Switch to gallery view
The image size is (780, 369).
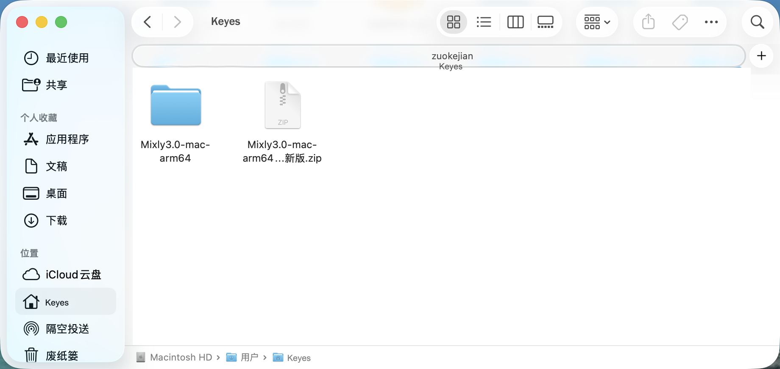coord(546,22)
